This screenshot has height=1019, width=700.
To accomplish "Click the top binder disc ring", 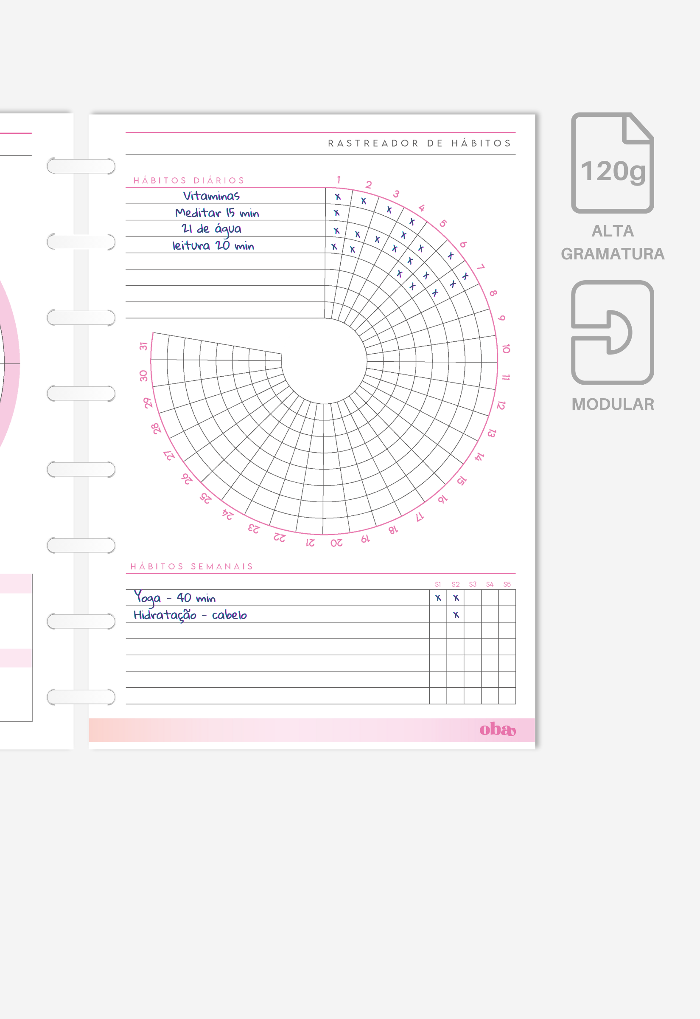I will [x=81, y=166].
